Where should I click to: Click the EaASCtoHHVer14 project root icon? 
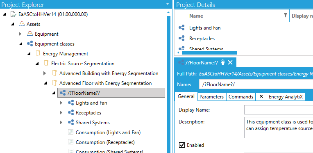click(13, 14)
